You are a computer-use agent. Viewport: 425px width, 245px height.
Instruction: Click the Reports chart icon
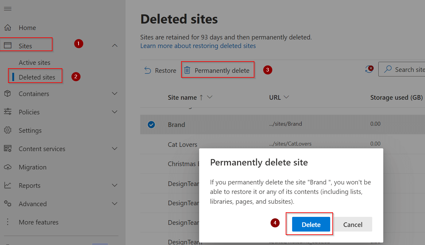click(x=8, y=185)
